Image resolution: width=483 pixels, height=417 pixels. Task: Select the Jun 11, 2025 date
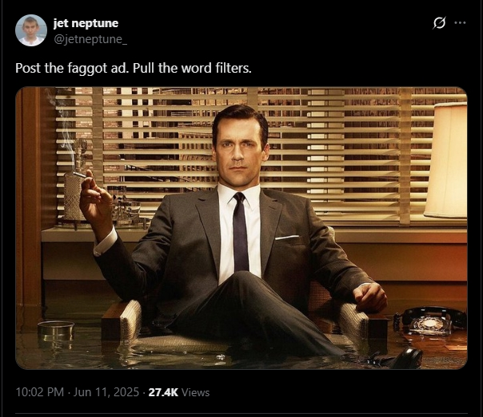click(x=106, y=392)
